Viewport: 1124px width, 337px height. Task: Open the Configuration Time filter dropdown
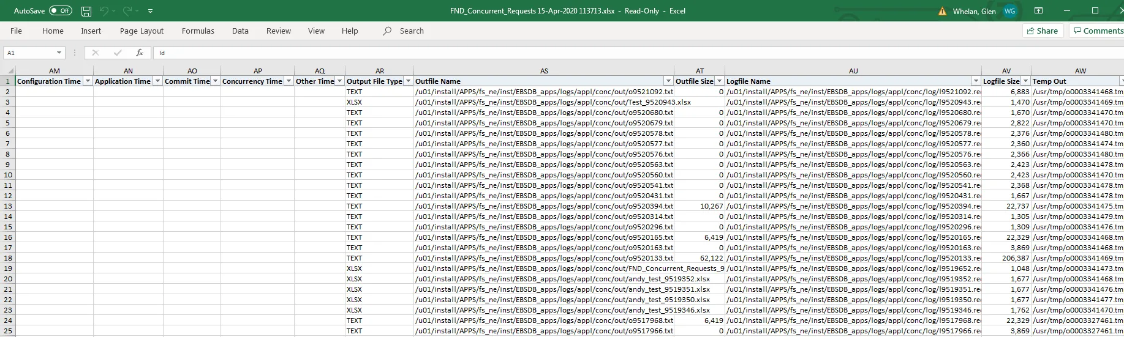click(88, 81)
